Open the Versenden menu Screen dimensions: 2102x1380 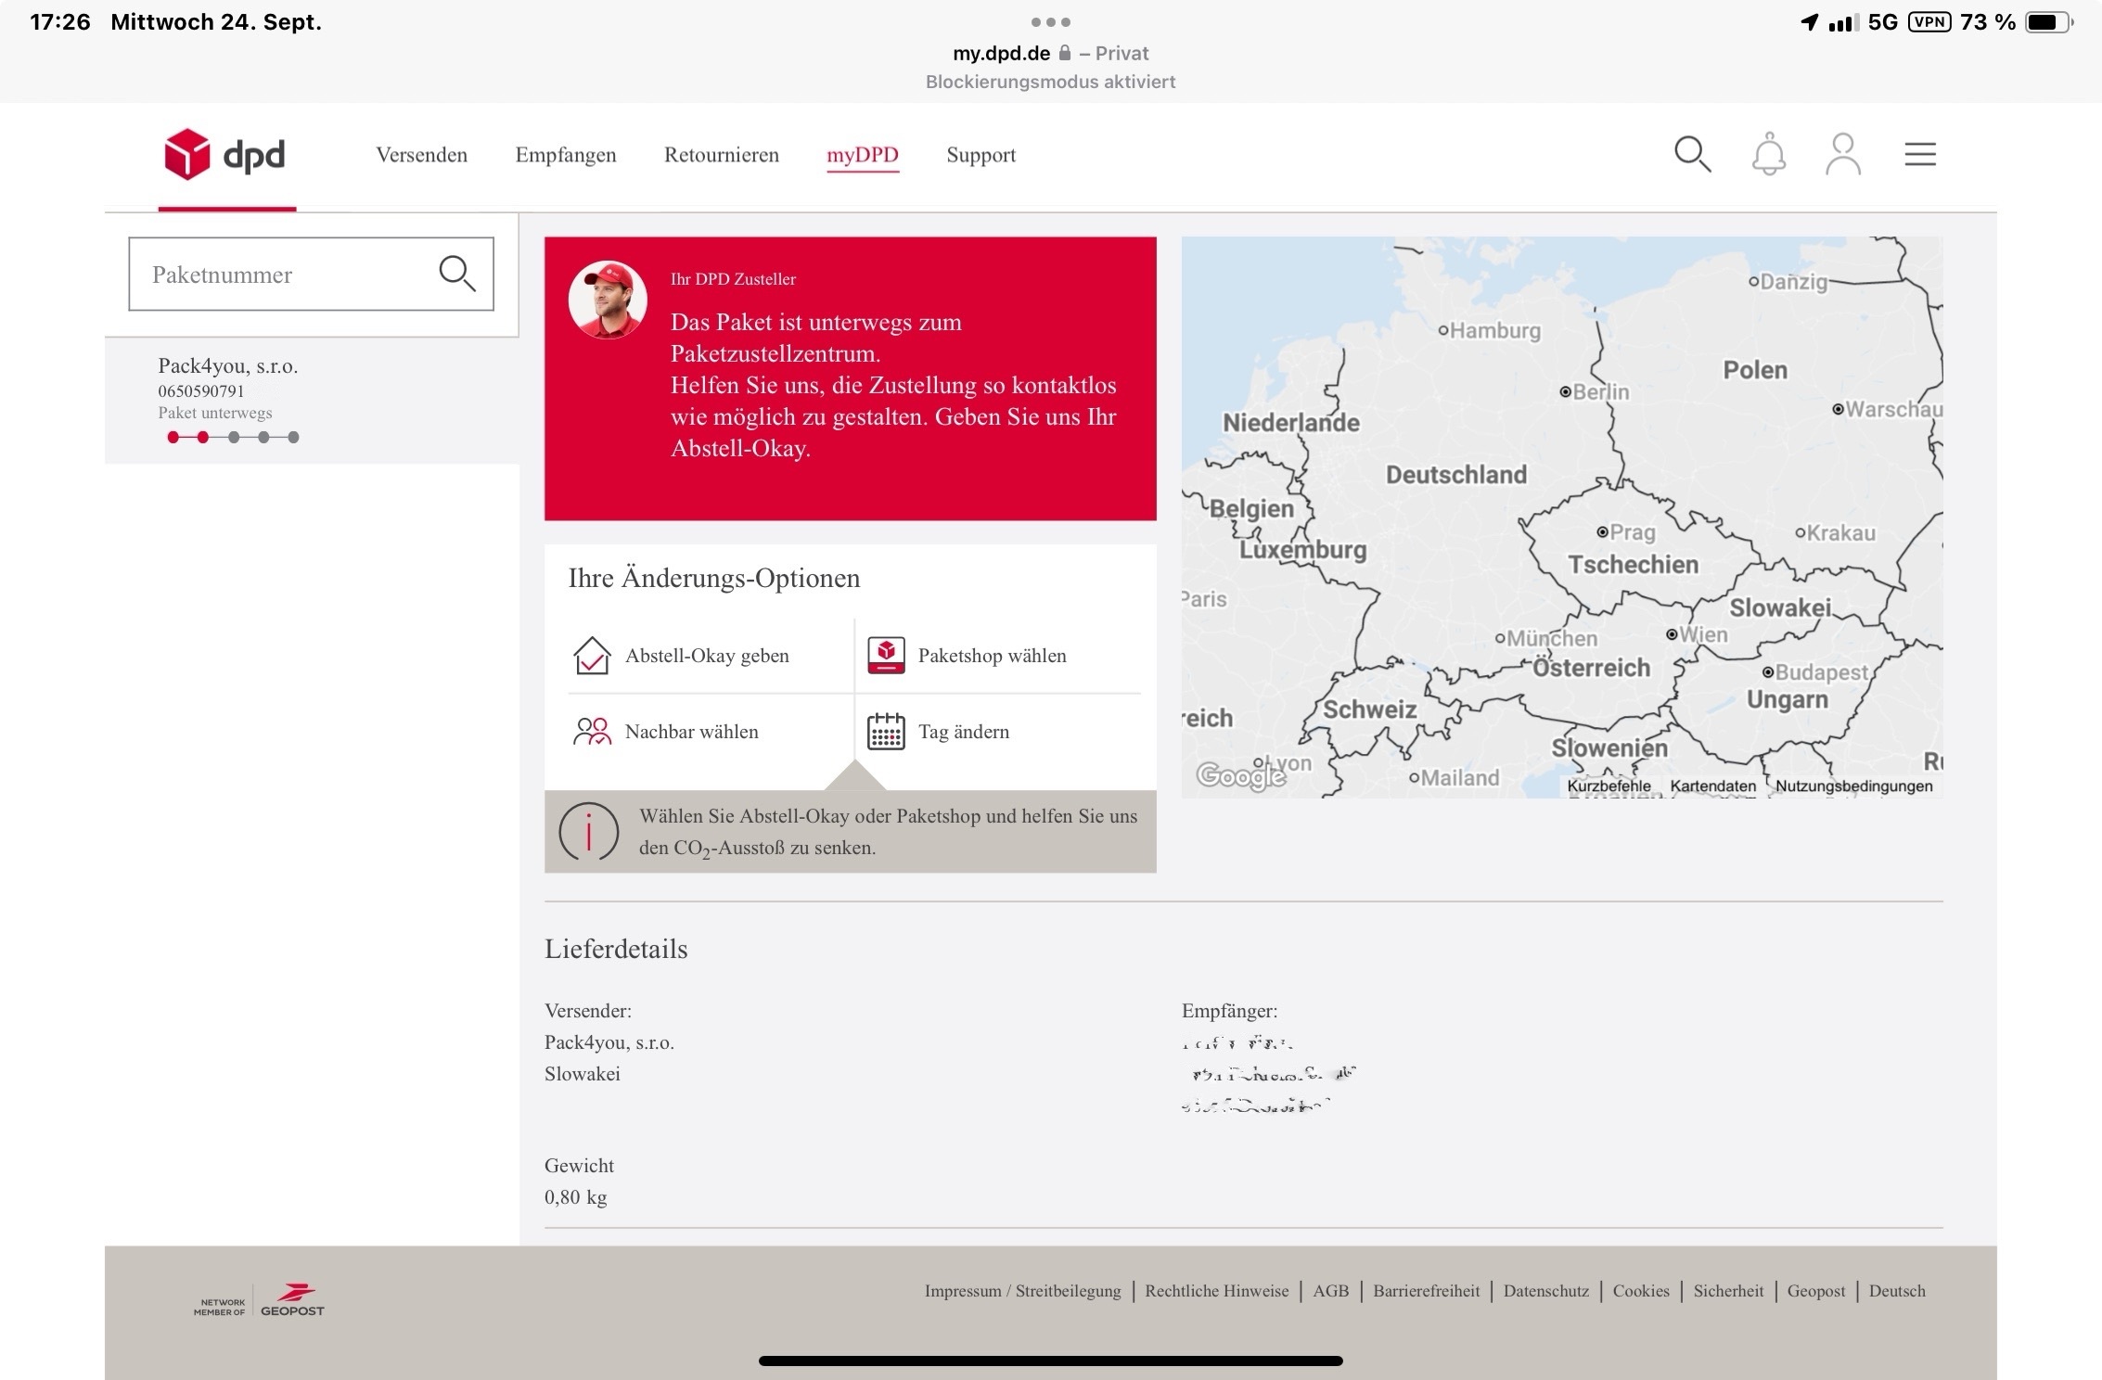pyautogui.click(x=421, y=155)
